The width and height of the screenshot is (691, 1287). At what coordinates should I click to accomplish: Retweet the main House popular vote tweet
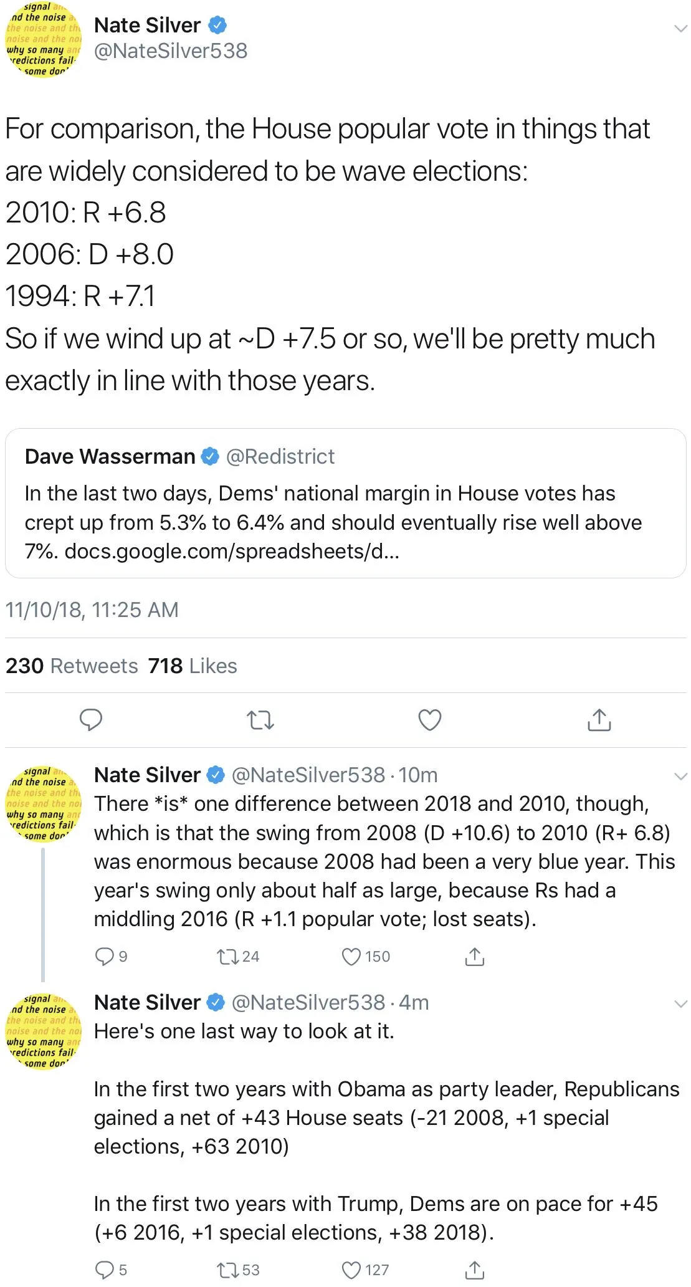260,720
